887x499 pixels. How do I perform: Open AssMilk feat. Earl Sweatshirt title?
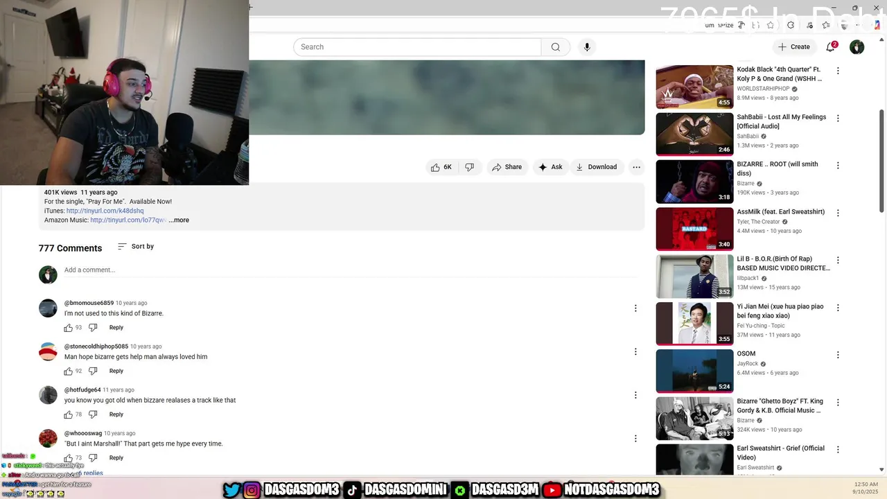[781, 212]
